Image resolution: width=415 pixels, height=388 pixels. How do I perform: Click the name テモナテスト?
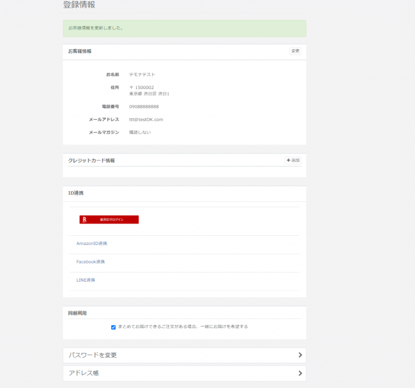[x=142, y=74]
